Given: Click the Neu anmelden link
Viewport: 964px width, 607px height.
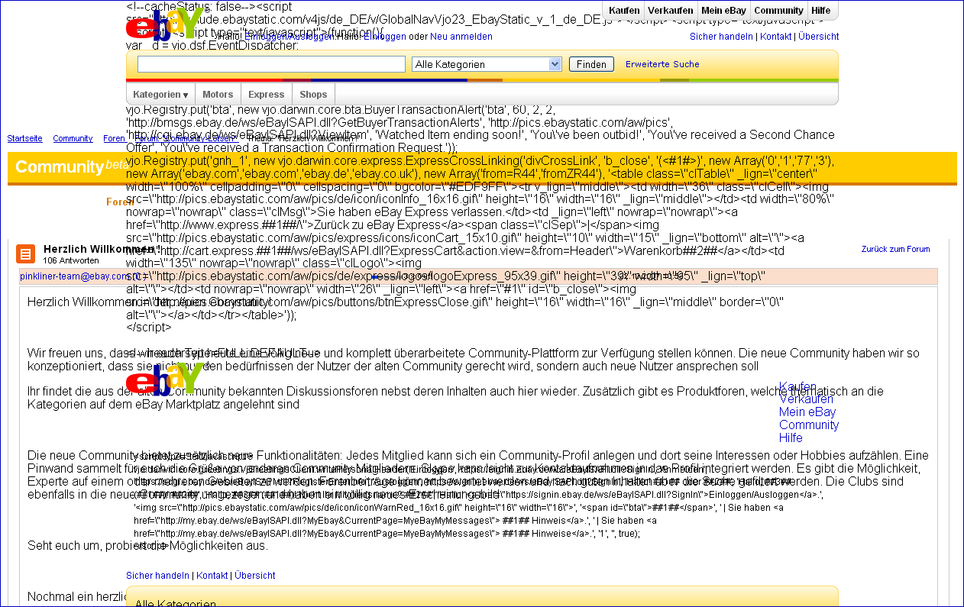Looking at the screenshot, I should pos(461,37).
